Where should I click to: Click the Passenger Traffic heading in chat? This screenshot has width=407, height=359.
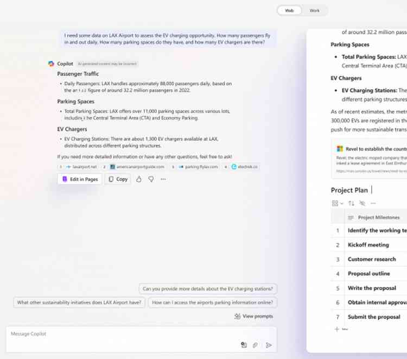click(78, 74)
